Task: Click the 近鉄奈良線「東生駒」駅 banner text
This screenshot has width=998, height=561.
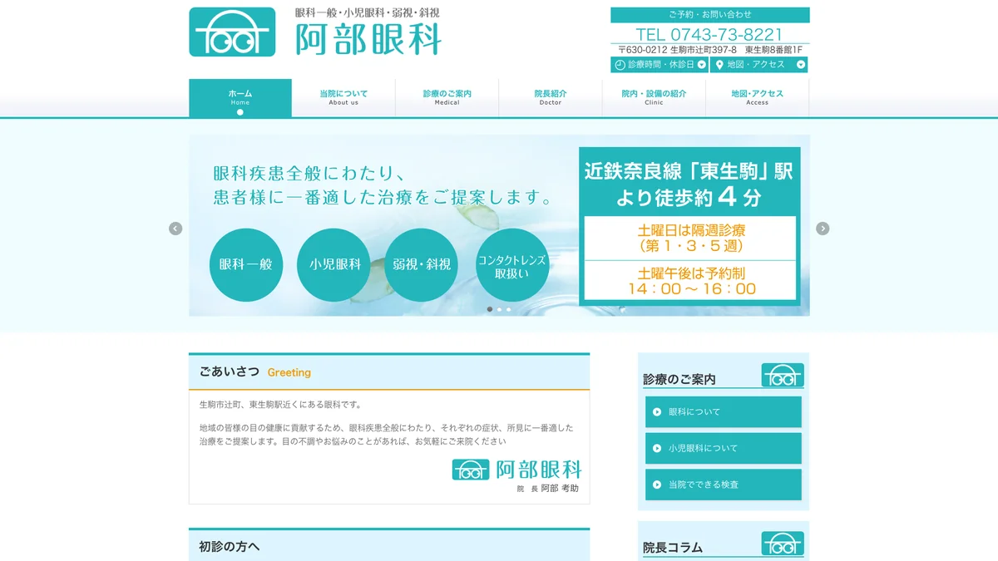Action: coord(688,171)
